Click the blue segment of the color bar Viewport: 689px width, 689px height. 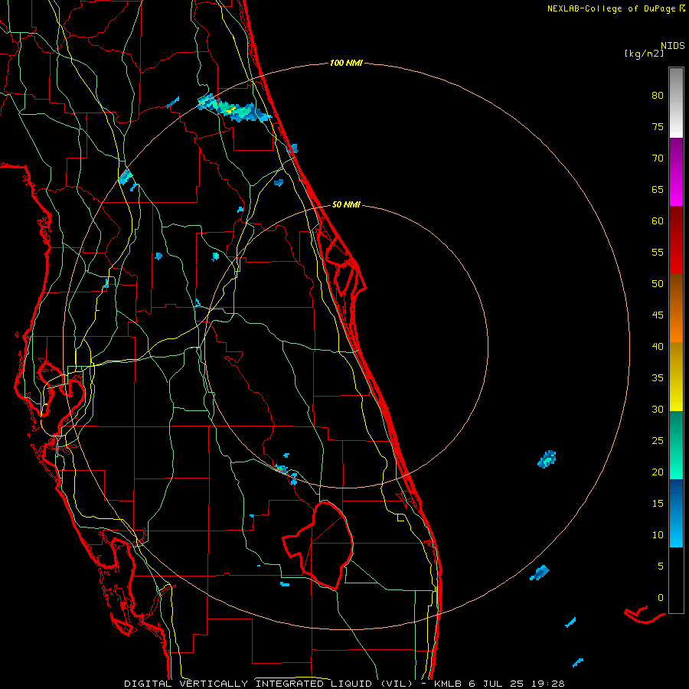tap(676, 513)
